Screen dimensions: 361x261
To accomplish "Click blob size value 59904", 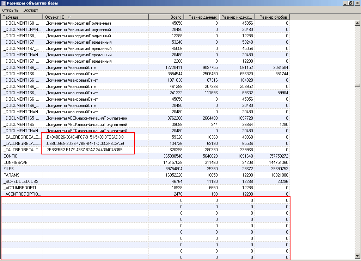I will [x=283, y=93].
